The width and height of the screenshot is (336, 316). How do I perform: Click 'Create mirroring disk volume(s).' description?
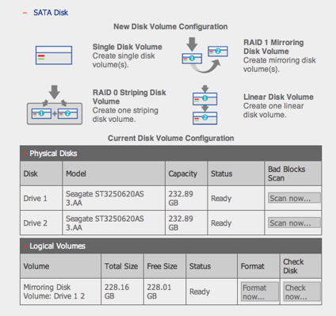(x=280, y=65)
